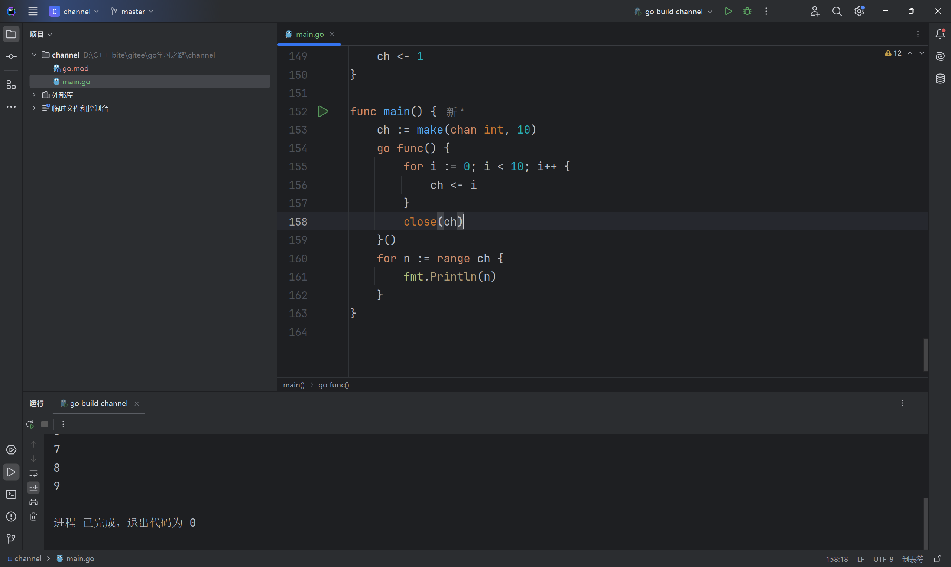This screenshot has width=951, height=567.
Task: Close the main.go editor tab
Action: [332, 34]
